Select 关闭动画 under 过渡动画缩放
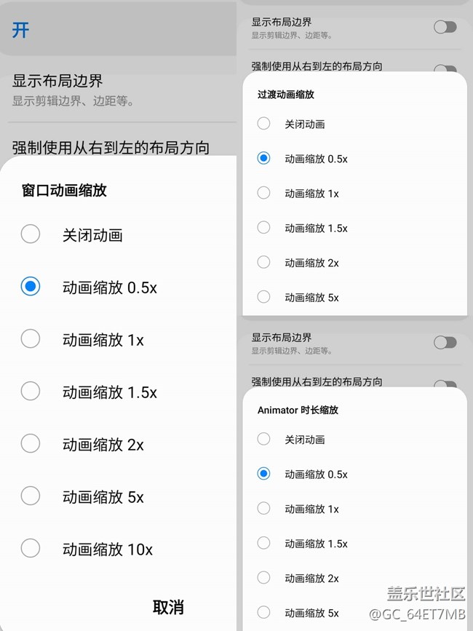This screenshot has width=473, height=631. click(x=264, y=124)
